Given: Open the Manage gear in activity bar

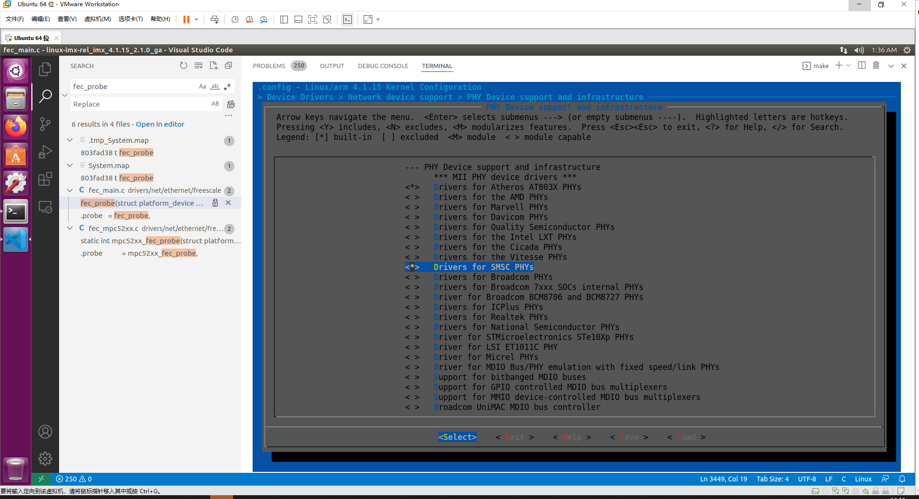Looking at the screenshot, I should pos(45,459).
